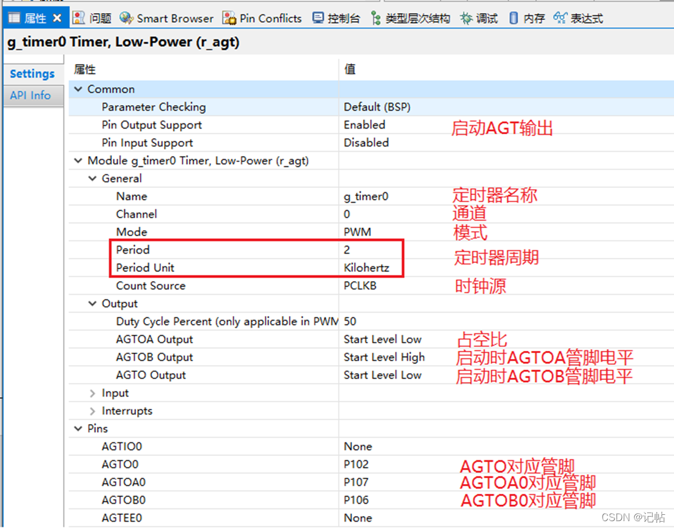The image size is (674, 528).
Task: Click the 调试 bug icon
Action: point(466,18)
